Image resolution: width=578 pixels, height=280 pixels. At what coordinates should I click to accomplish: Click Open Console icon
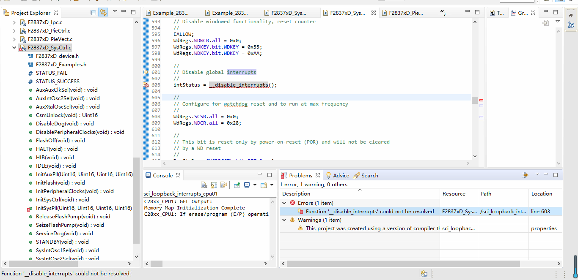pyautogui.click(x=264, y=185)
